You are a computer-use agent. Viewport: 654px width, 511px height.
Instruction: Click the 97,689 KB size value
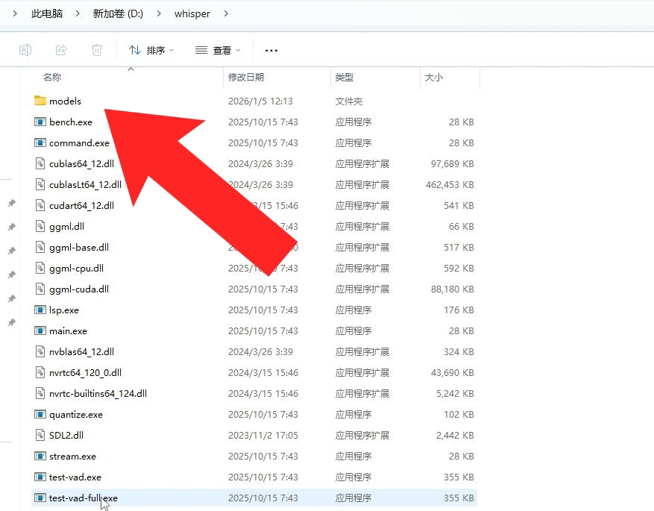452,164
